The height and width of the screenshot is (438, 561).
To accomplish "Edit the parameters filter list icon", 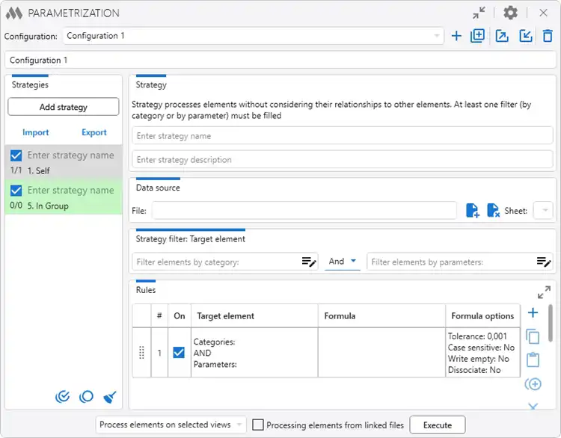I will pyautogui.click(x=544, y=262).
